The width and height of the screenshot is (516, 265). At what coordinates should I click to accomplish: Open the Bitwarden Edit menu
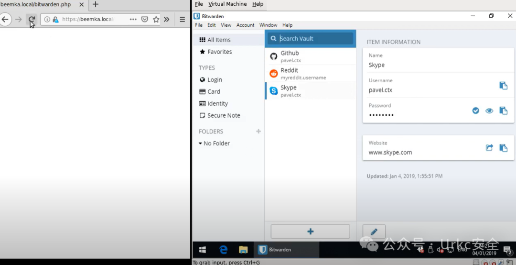pos(212,25)
